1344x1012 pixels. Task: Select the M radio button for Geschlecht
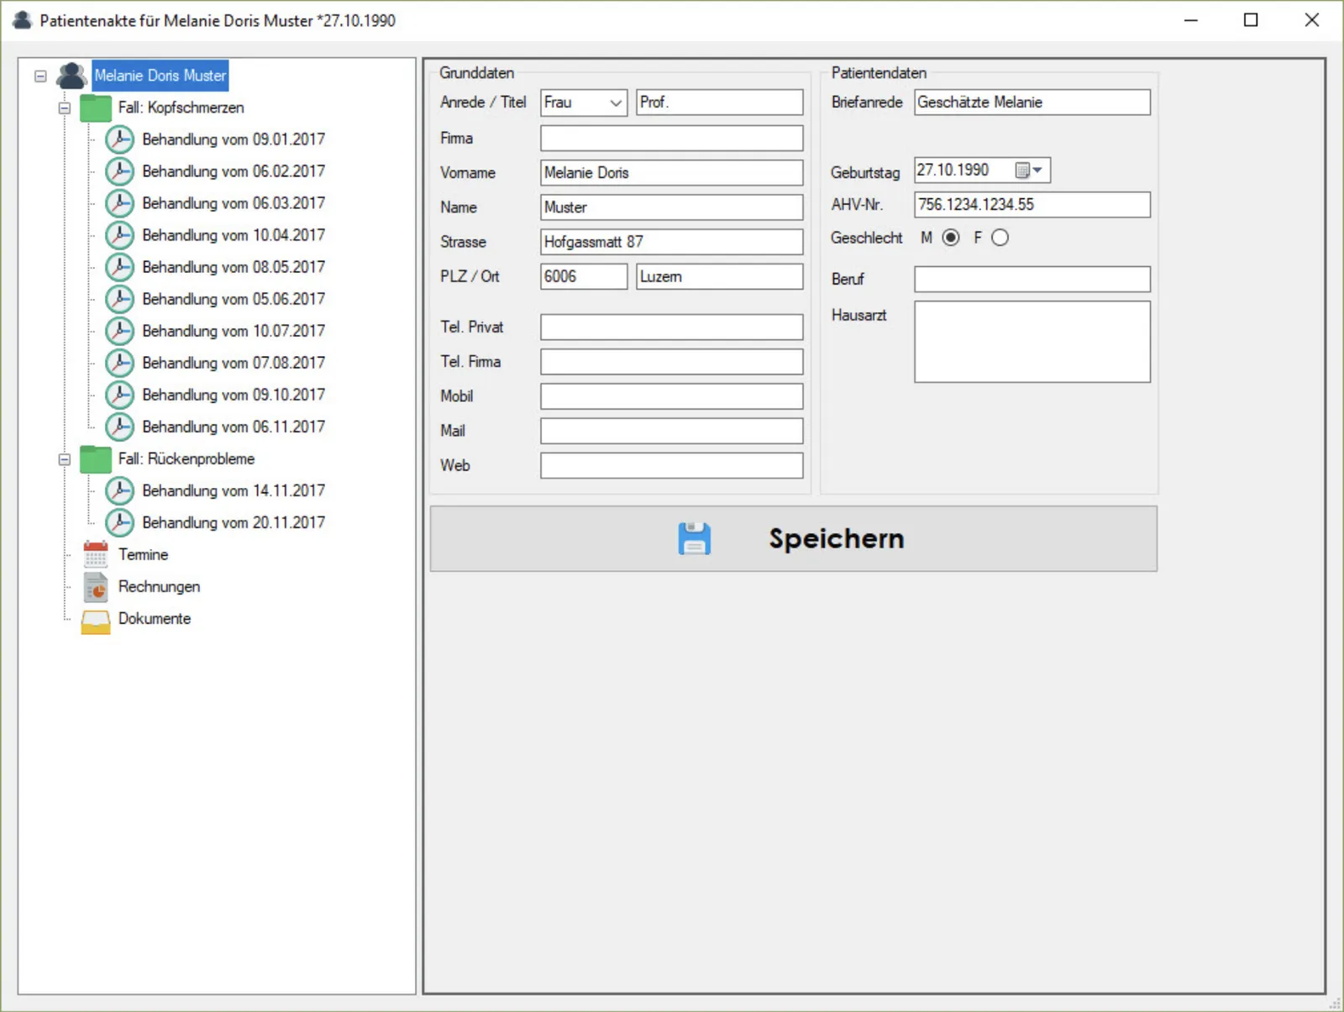(x=951, y=238)
